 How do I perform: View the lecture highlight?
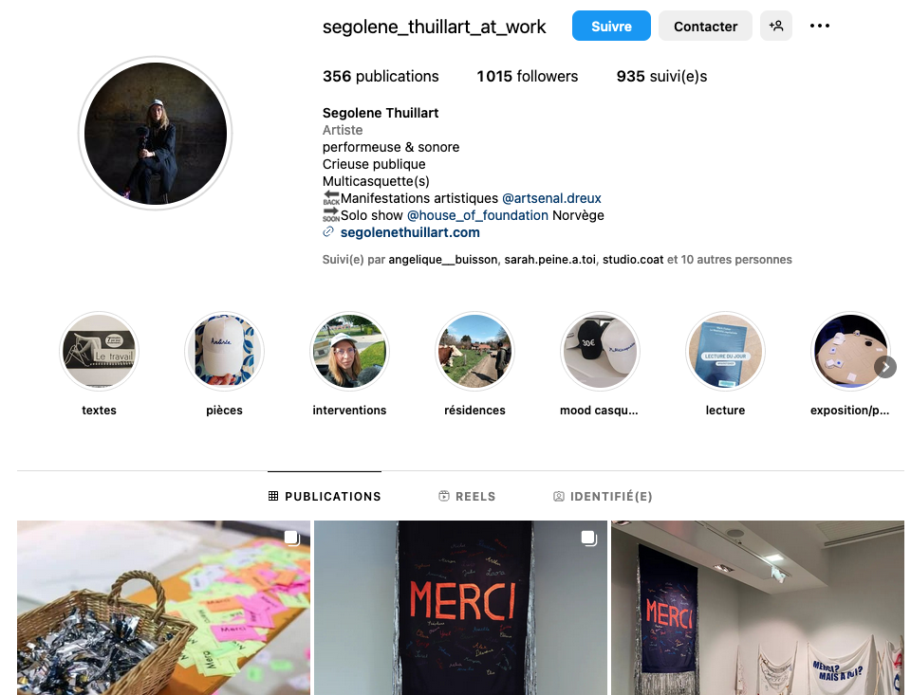click(x=725, y=351)
